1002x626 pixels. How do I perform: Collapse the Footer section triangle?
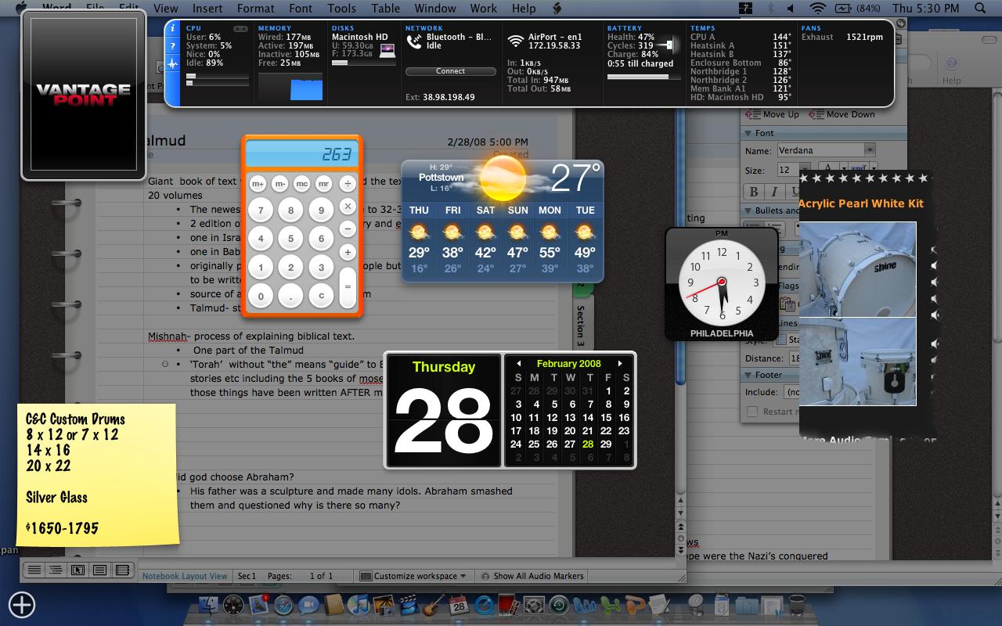[x=748, y=376]
